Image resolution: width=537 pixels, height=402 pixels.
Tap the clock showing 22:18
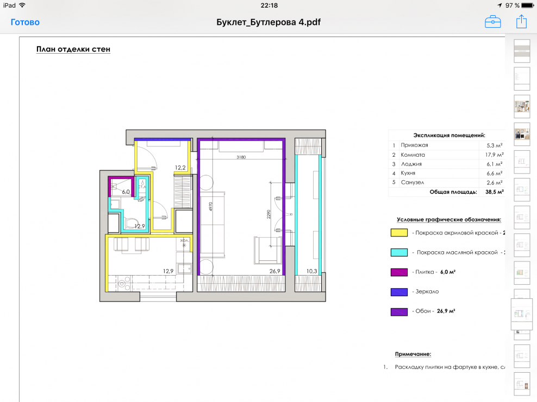point(269,5)
